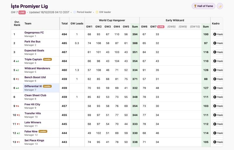234x150 pixels.
Task: Open the Transfer Hits team link
Action: (x=33, y=113)
